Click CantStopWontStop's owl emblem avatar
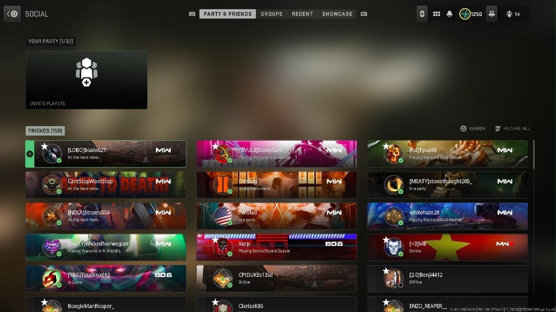556x312 pixels. 52,185
